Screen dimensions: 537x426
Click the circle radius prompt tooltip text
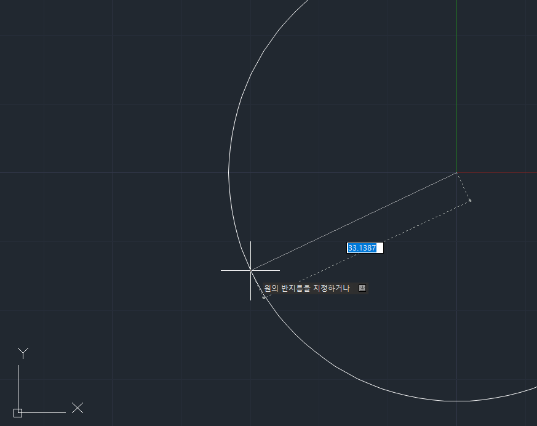(307, 288)
